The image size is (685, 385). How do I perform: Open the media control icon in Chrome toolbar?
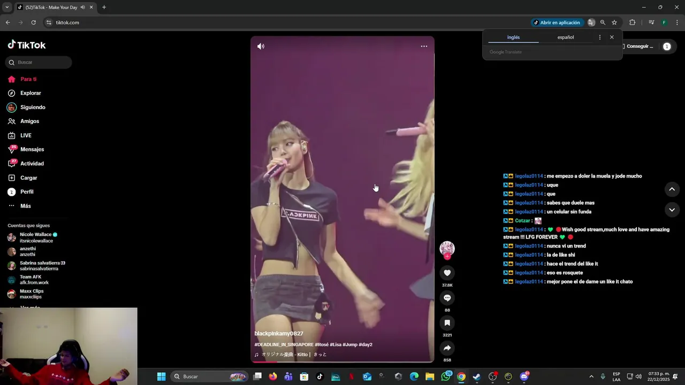[x=651, y=22]
